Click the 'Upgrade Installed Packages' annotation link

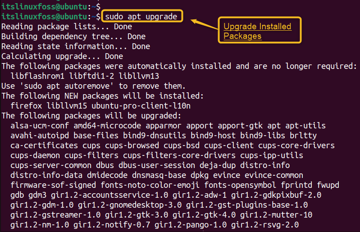[x=257, y=31]
